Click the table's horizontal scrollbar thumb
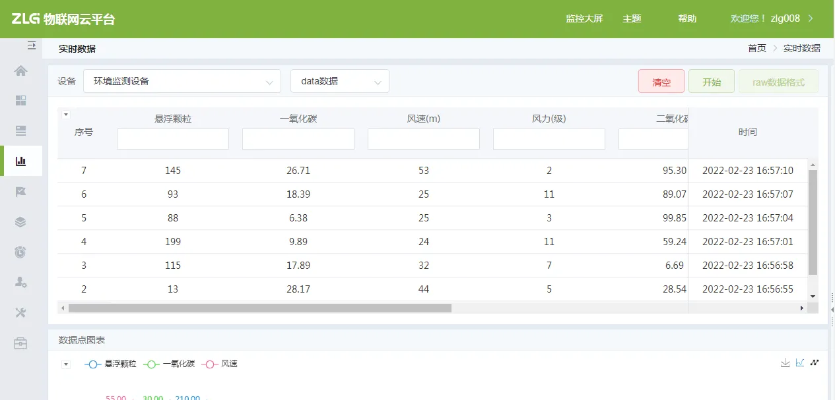 [x=259, y=308]
